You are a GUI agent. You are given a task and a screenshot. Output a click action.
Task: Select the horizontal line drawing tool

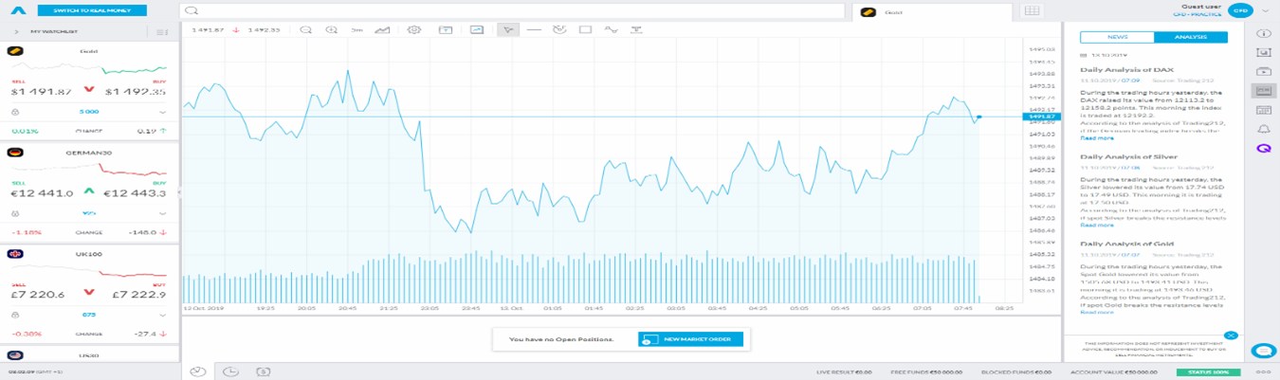[x=534, y=29]
